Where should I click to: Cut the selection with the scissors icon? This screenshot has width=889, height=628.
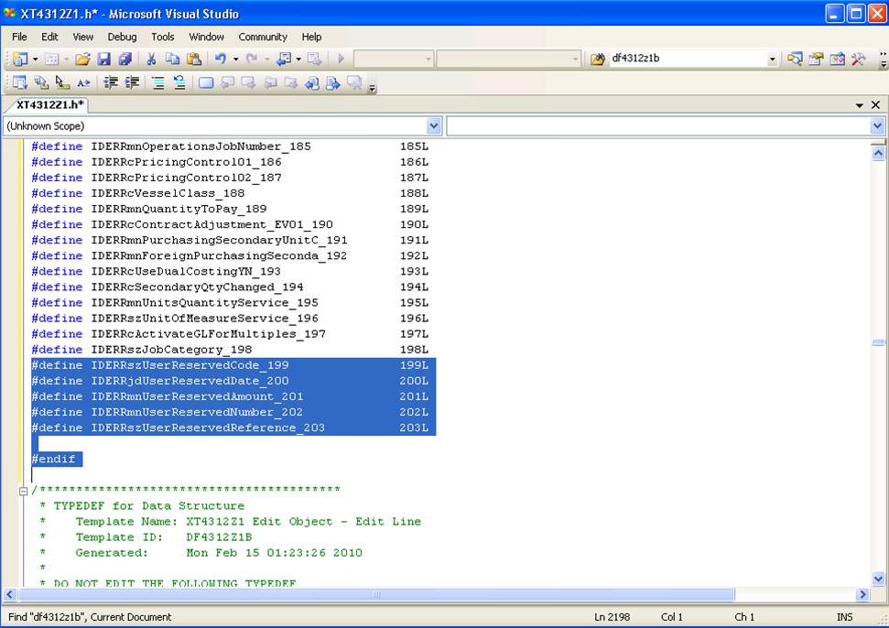[151, 59]
